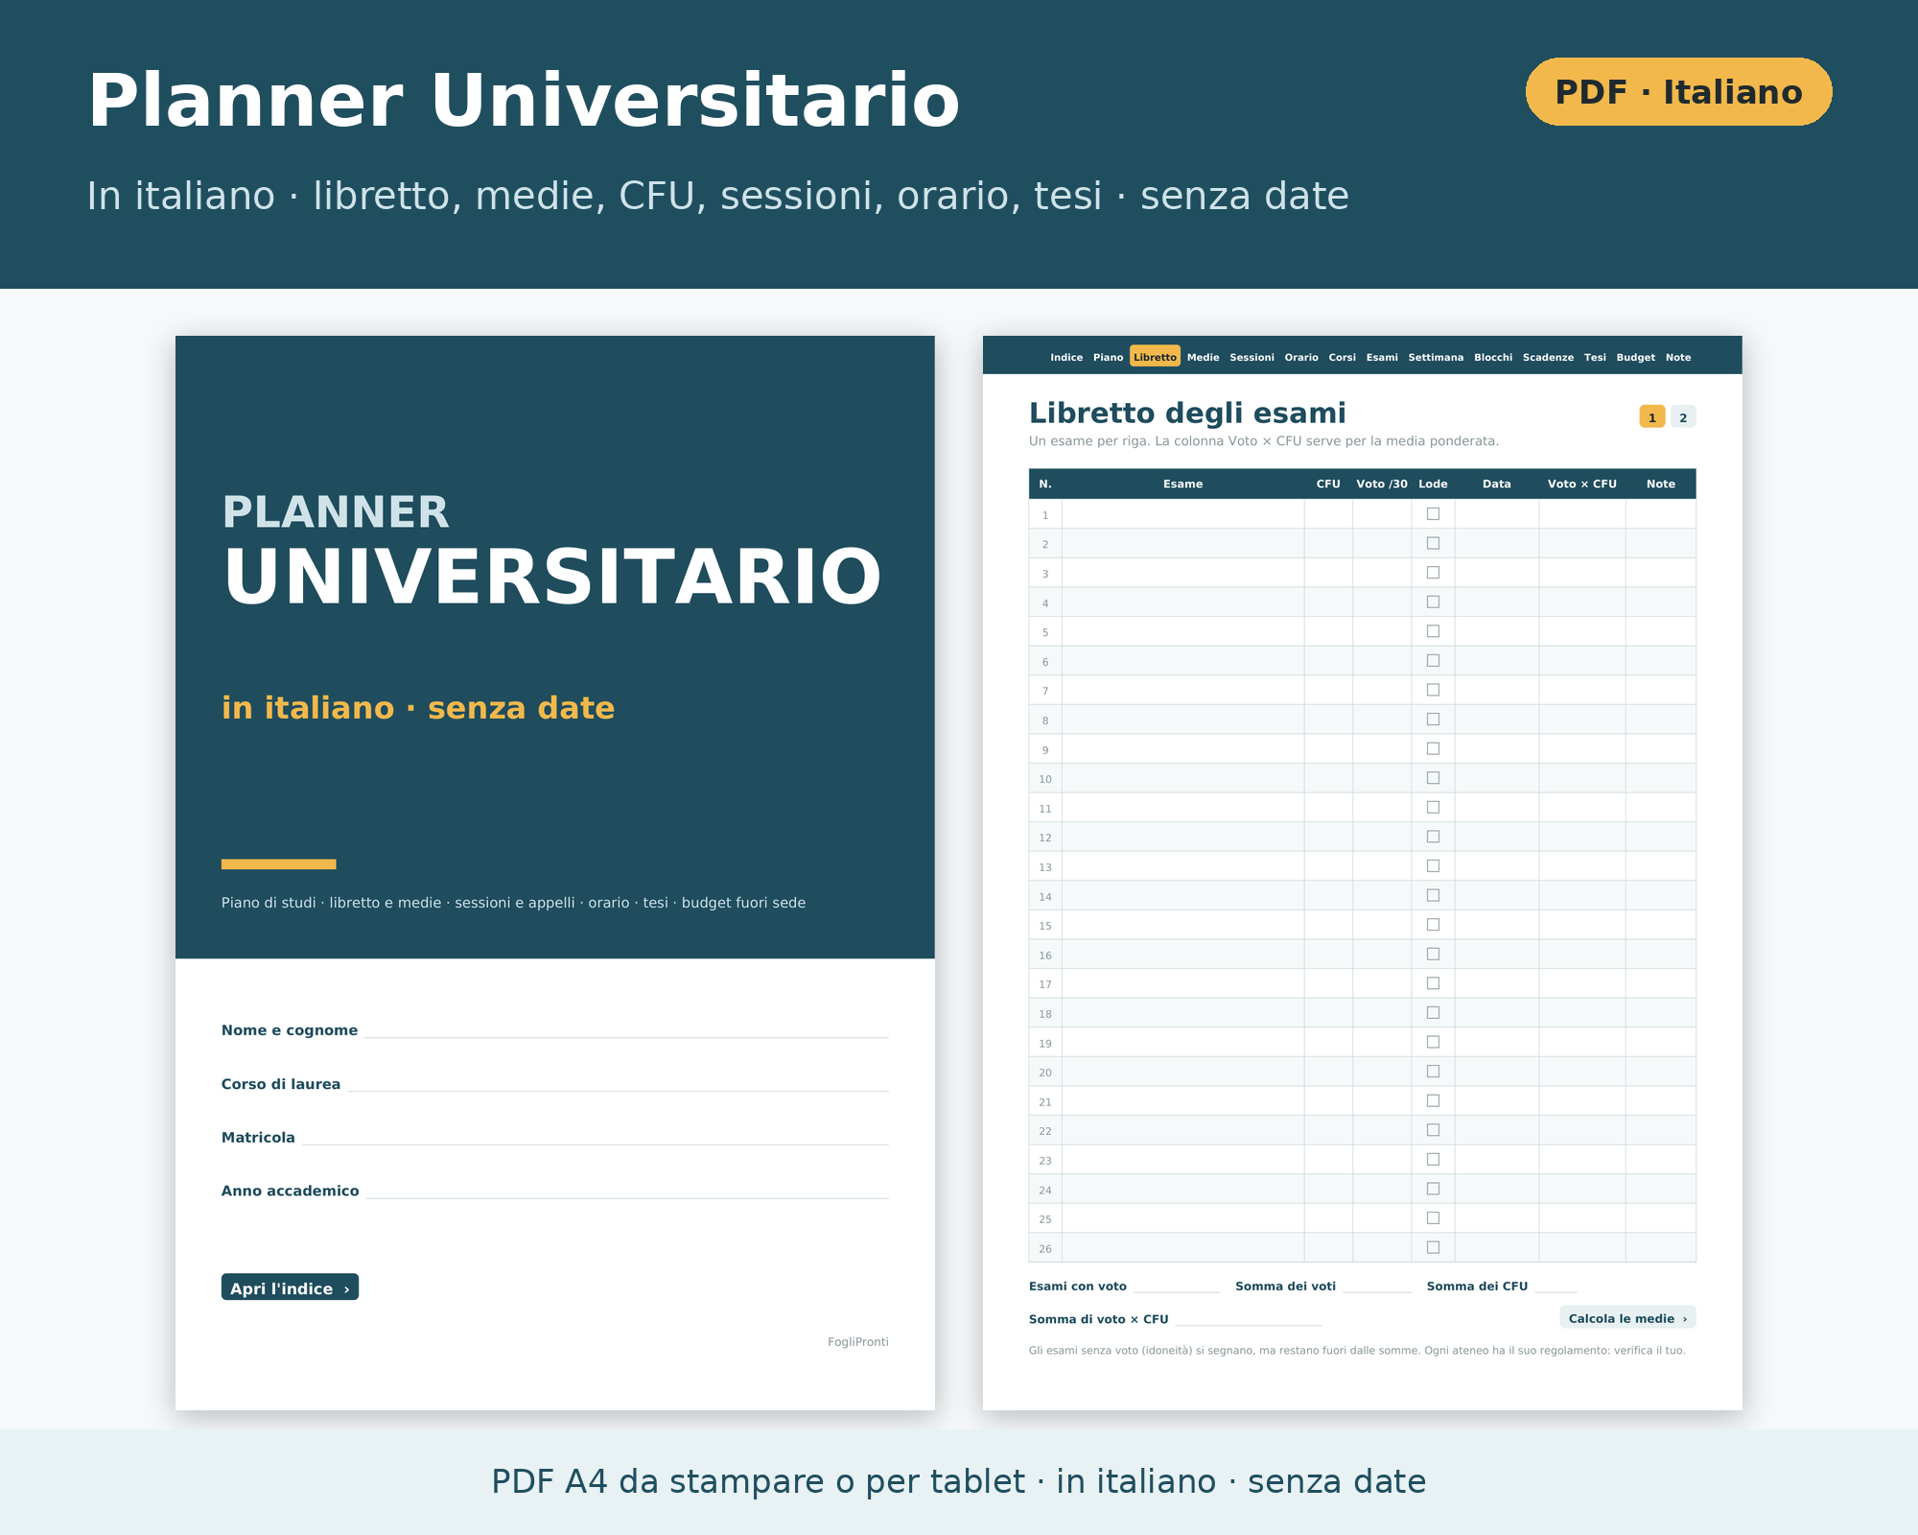This screenshot has width=1918, height=1535.
Task: Click the Note column header in the table
Action: [x=1661, y=484]
